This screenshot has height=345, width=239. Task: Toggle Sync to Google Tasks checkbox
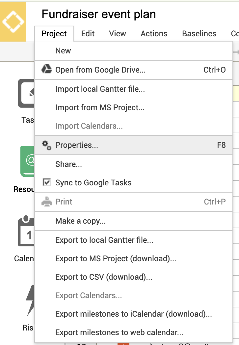coord(46,182)
